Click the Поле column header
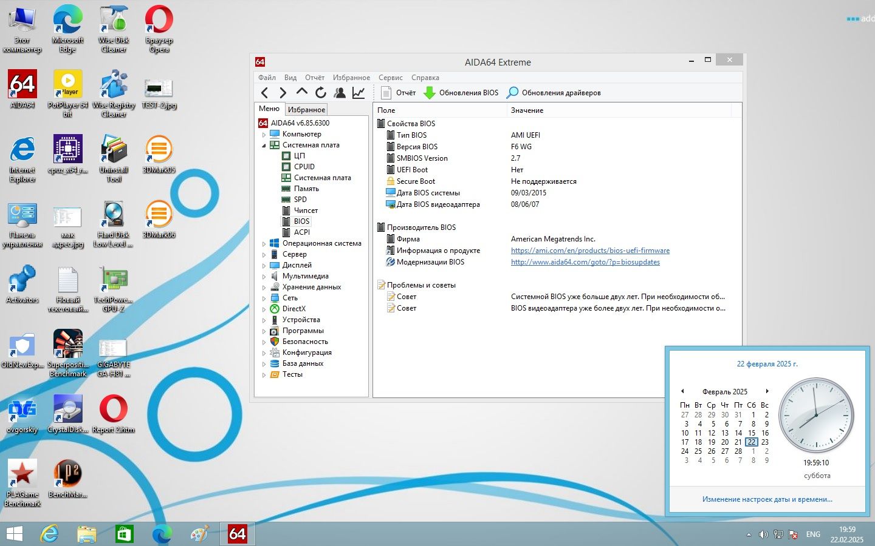Image resolution: width=875 pixels, height=546 pixels. coord(440,110)
